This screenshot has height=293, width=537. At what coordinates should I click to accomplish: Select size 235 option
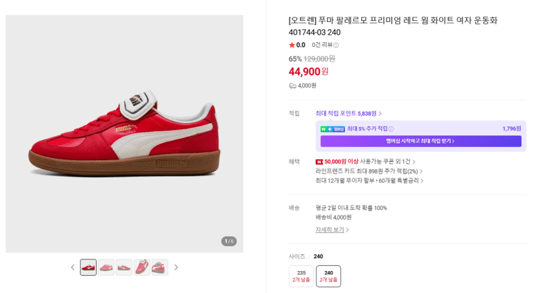point(301,276)
